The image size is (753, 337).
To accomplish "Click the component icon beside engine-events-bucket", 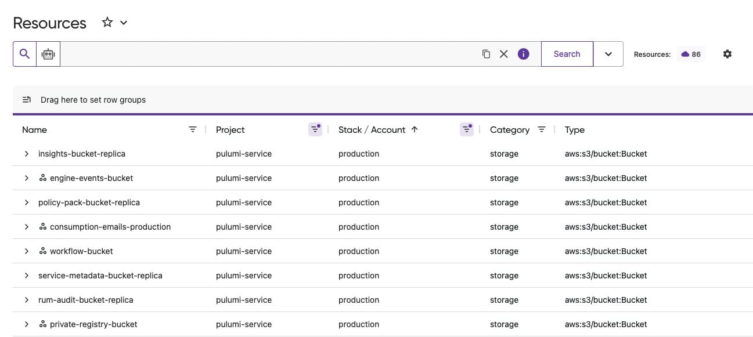I will click(x=42, y=178).
